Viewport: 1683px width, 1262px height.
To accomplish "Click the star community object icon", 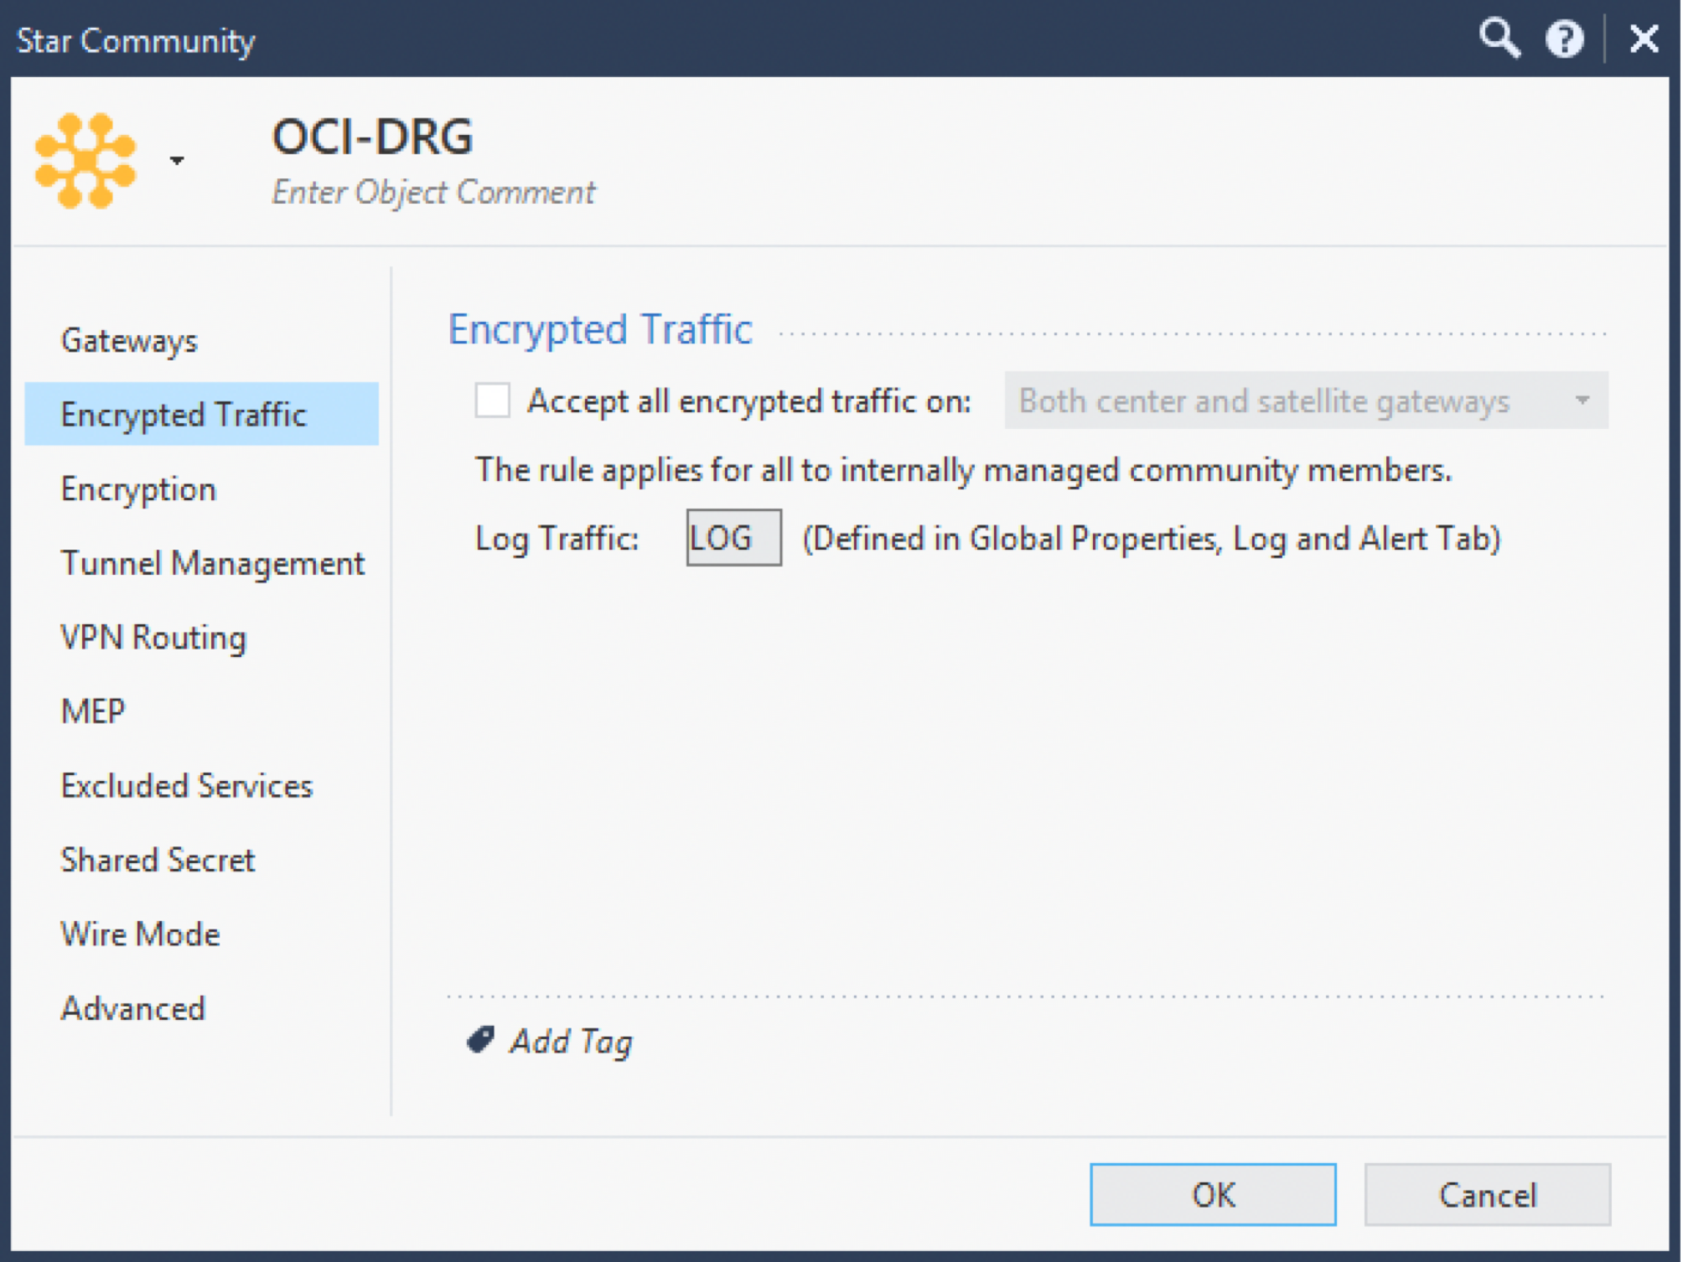I will 85,159.
